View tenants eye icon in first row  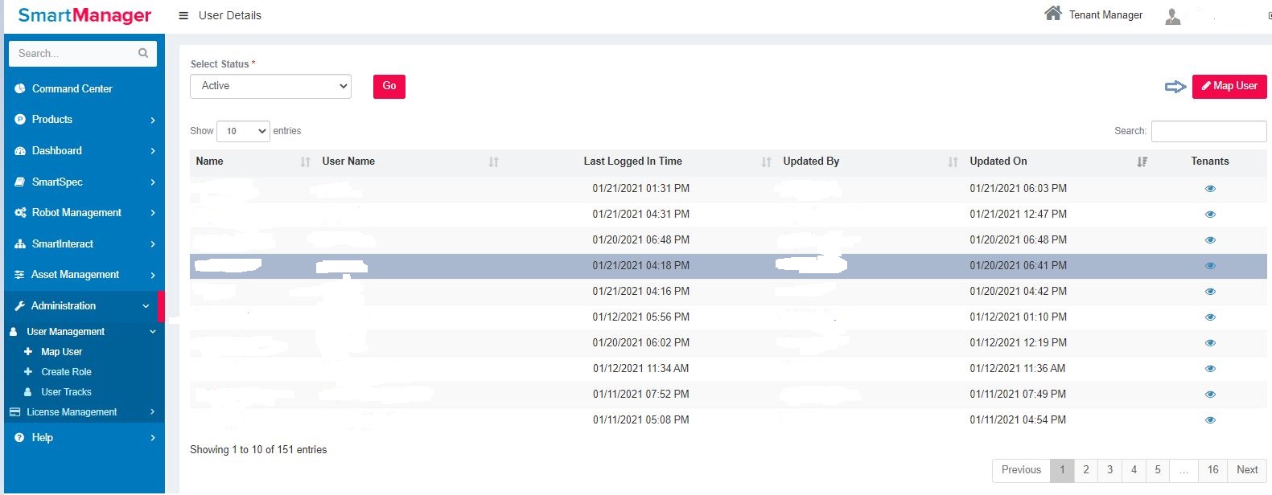click(x=1210, y=189)
